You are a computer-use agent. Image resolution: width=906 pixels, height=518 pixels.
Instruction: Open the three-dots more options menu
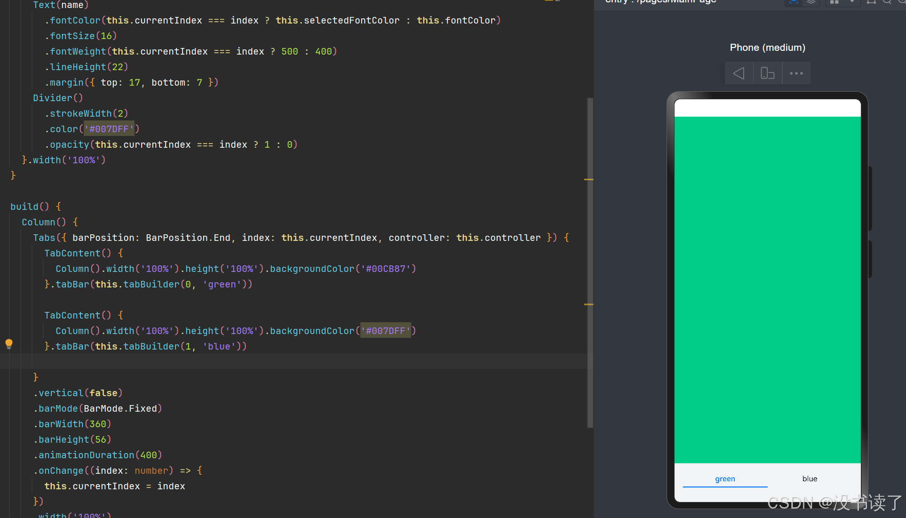point(796,73)
